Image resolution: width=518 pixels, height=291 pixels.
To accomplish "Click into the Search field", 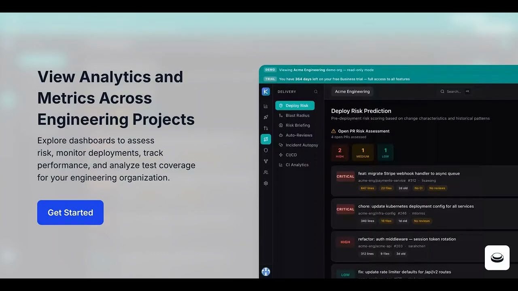I will [x=455, y=91].
